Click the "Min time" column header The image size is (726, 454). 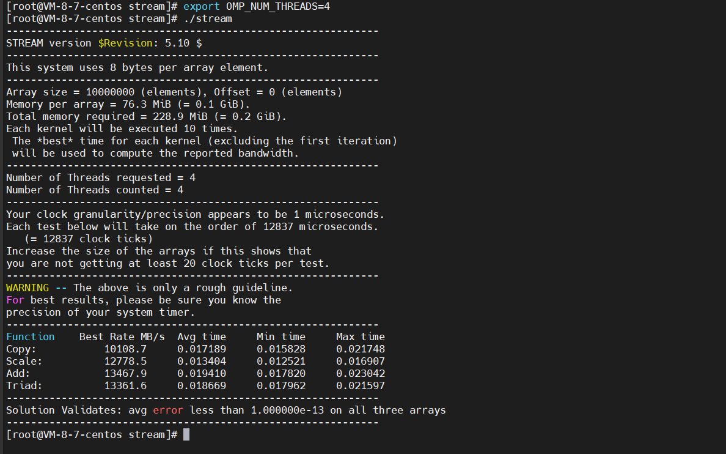point(281,337)
